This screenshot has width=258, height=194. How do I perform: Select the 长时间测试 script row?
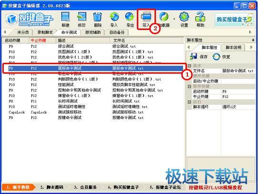93,101
